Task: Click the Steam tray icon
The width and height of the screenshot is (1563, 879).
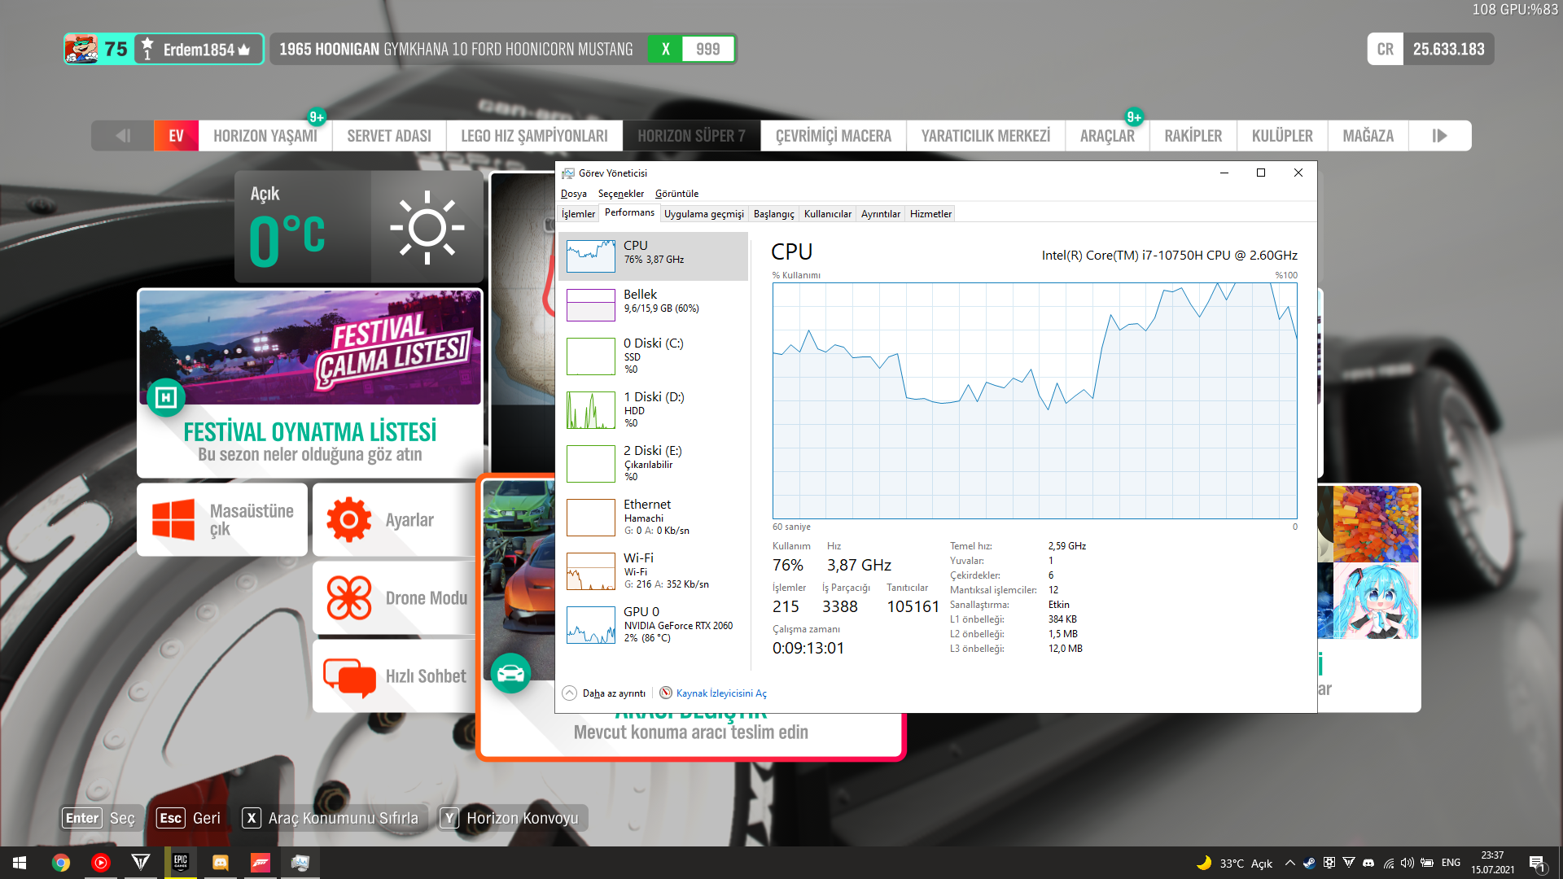Action: tap(1309, 863)
